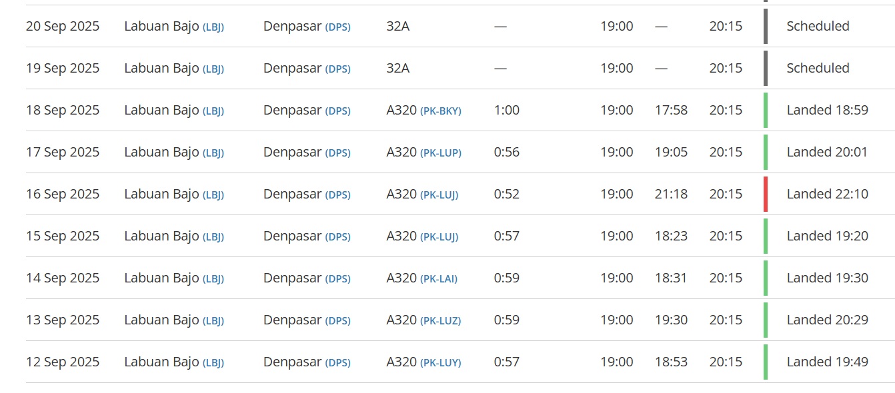This screenshot has height=393, width=895.
Task: Click the PK-LUY aircraft link
Action: [x=440, y=363]
